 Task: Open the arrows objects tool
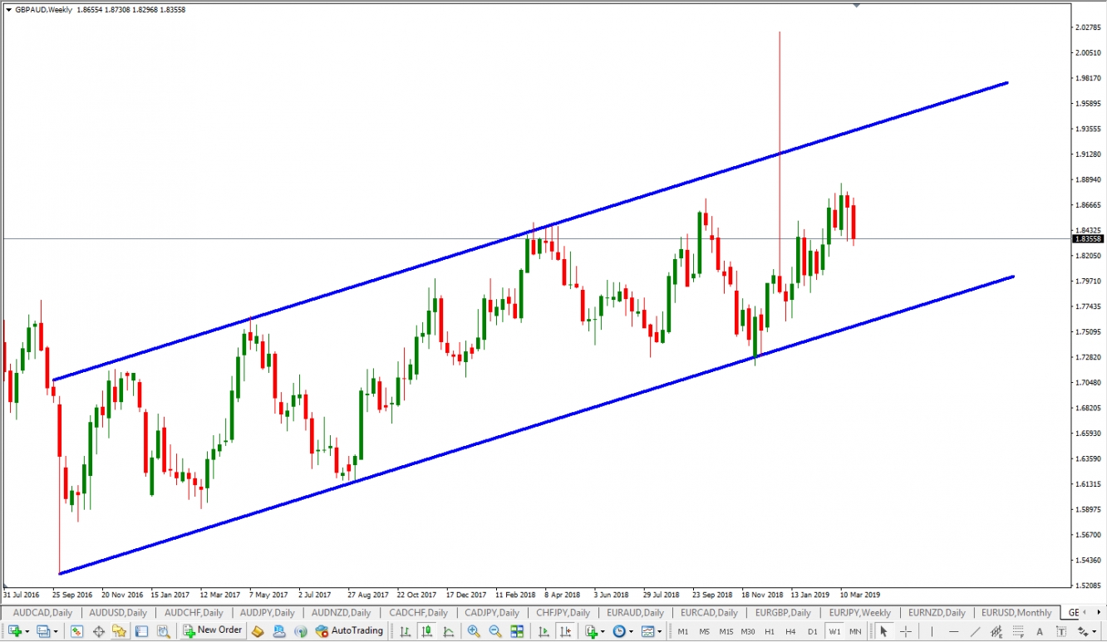pos(1083,631)
